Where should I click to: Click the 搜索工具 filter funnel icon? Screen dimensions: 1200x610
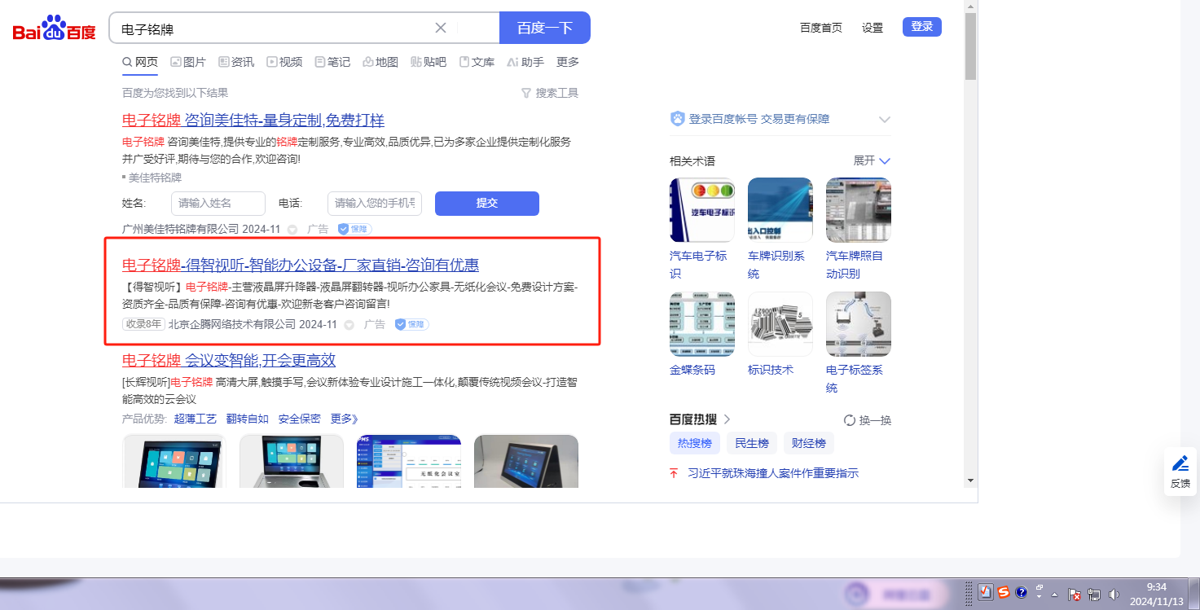526,93
